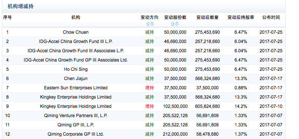Click 减持 in Qiming Corporate GP III row
The width and height of the screenshot is (299, 139).
[150, 134]
